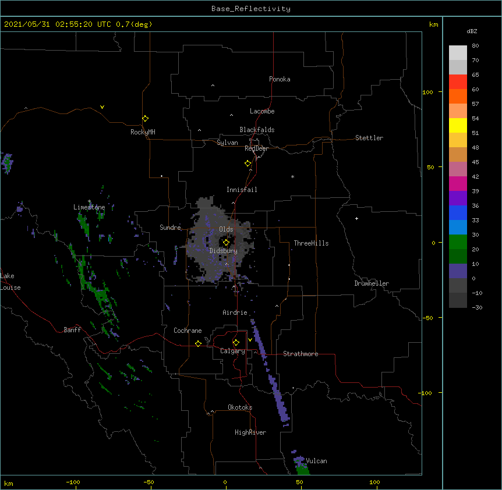Select the slate blue swatch near 10 dBZ

pyautogui.click(x=458, y=271)
